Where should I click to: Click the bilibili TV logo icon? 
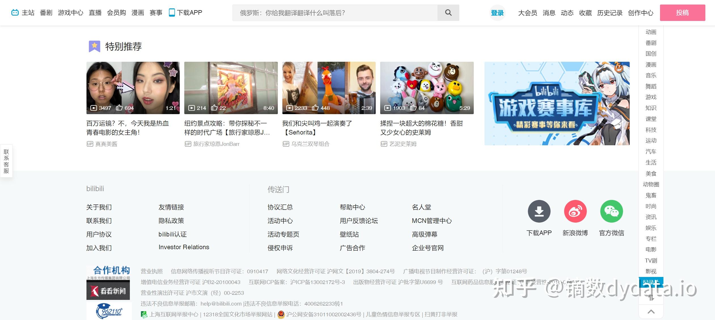pyautogui.click(x=15, y=12)
